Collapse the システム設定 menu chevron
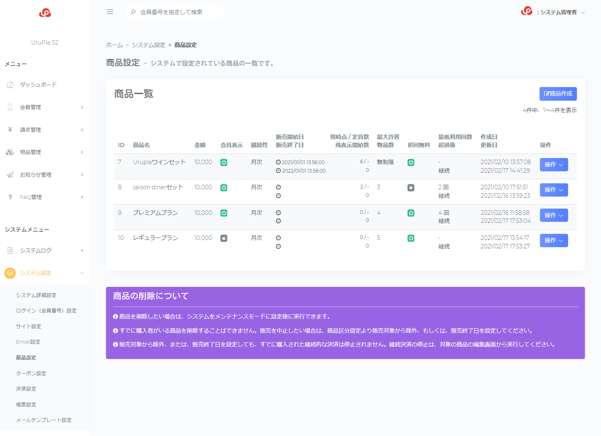Viewport: 601px width, 436px height. (x=82, y=273)
